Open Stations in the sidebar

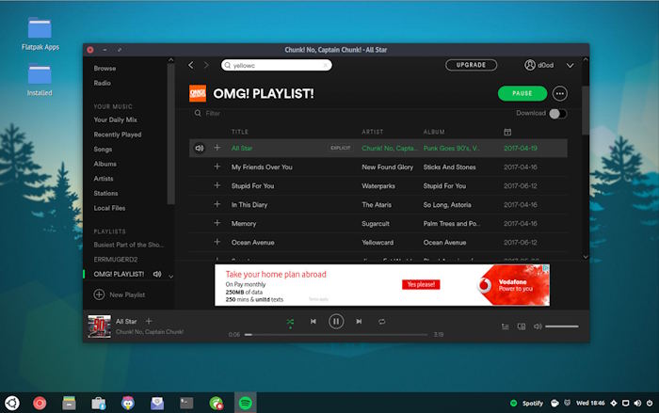click(105, 193)
